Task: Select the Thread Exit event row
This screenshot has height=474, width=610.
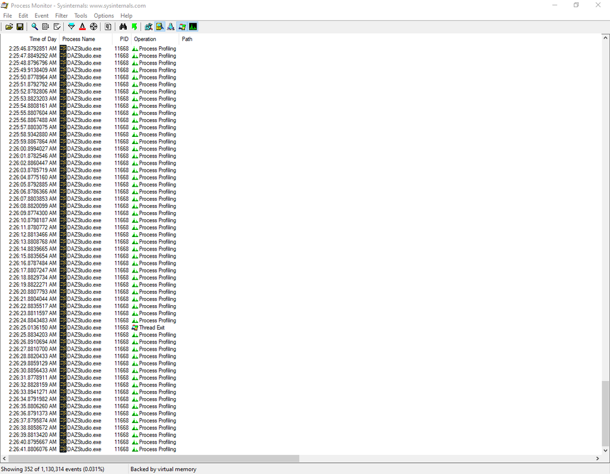Action: point(301,328)
